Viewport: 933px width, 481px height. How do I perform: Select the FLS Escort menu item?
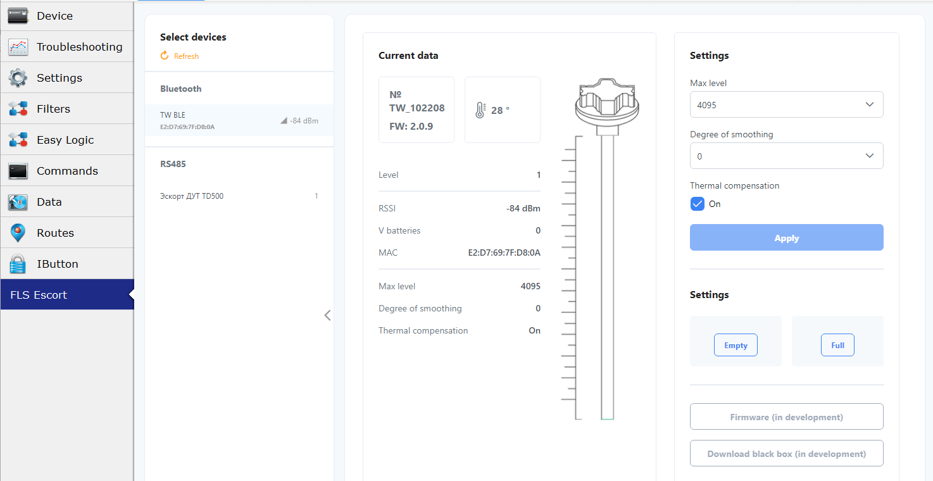[66, 295]
